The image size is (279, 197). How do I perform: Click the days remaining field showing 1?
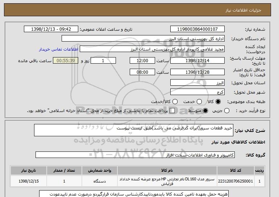pyautogui.click(x=103, y=60)
